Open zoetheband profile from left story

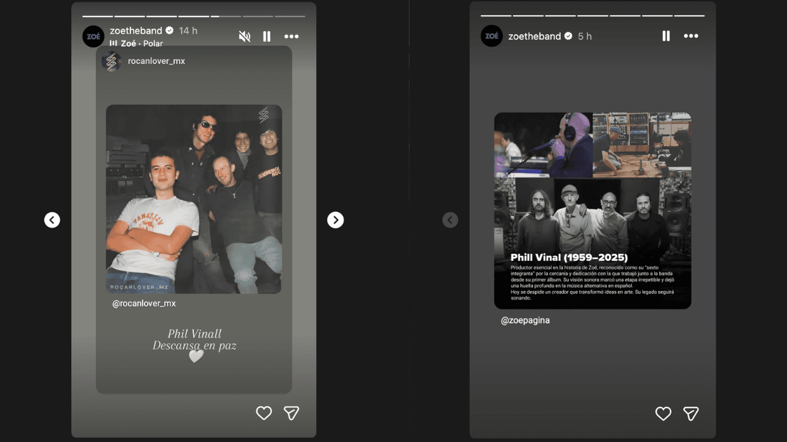click(x=136, y=31)
